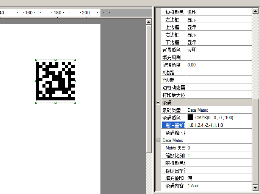Collapse the Data Matrix property group
This screenshot has width=260, height=194.
coord(158,140)
